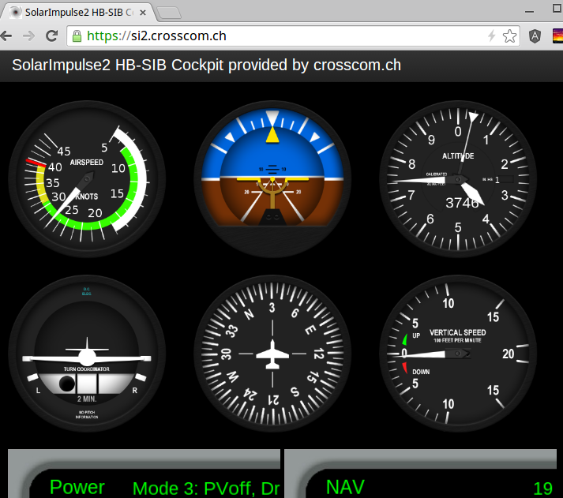Reload the page
563x498 pixels.
tap(51, 36)
